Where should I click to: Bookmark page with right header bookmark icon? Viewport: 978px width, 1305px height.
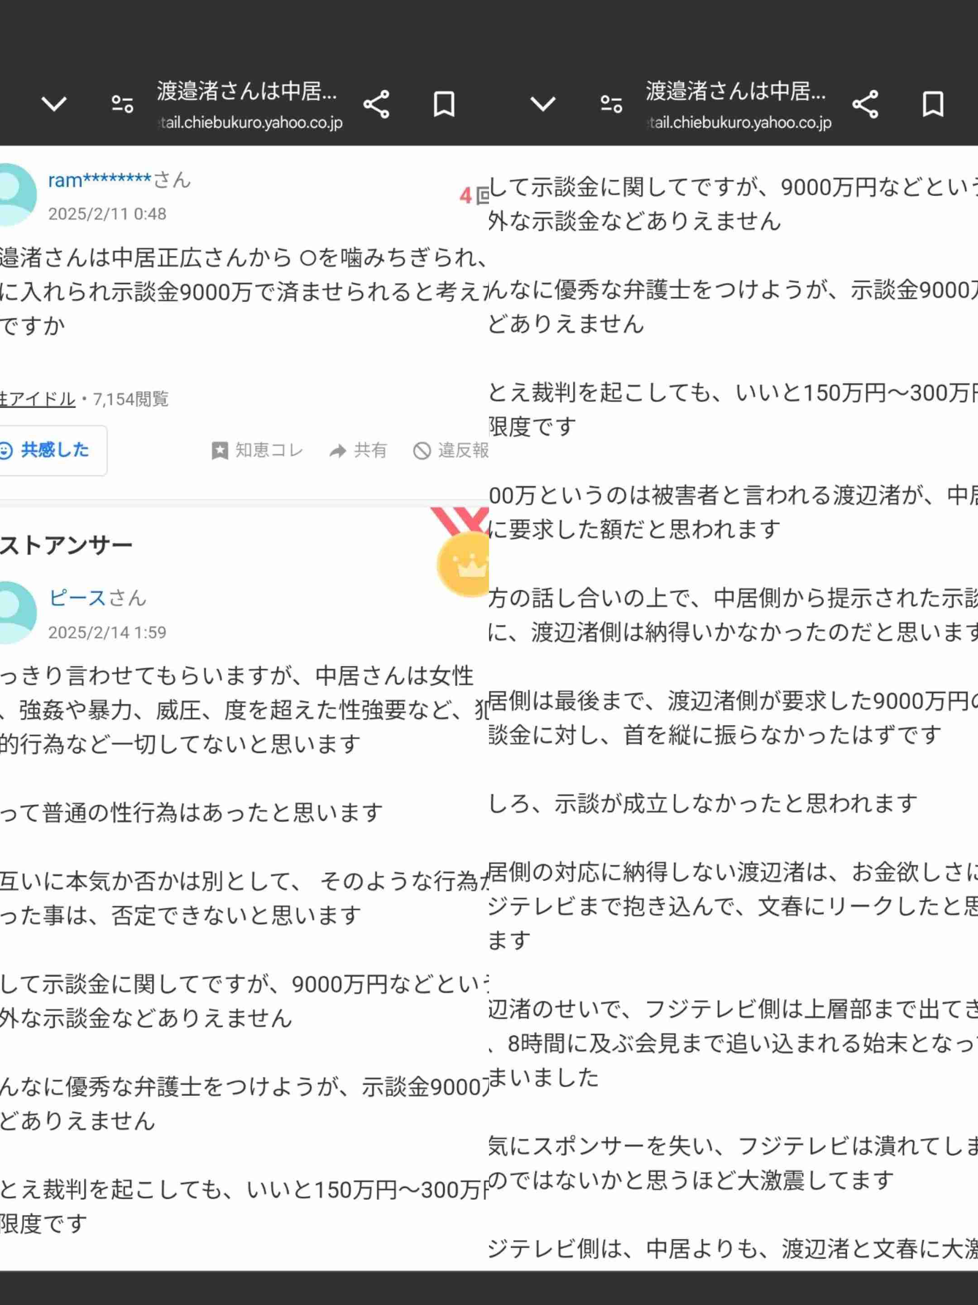click(933, 104)
